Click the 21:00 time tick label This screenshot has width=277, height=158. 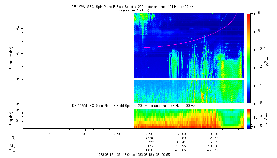tap(117, 134)
